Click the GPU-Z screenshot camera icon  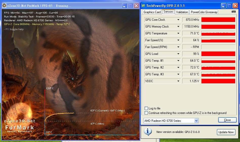(x=234, y=12)
